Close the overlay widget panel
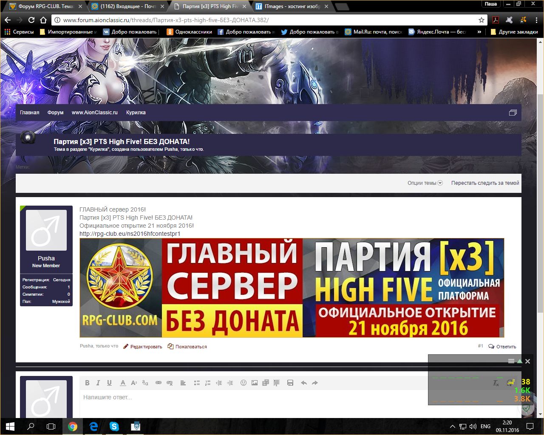Viewport: 544px width, 435px height. (x=527, y=361)
